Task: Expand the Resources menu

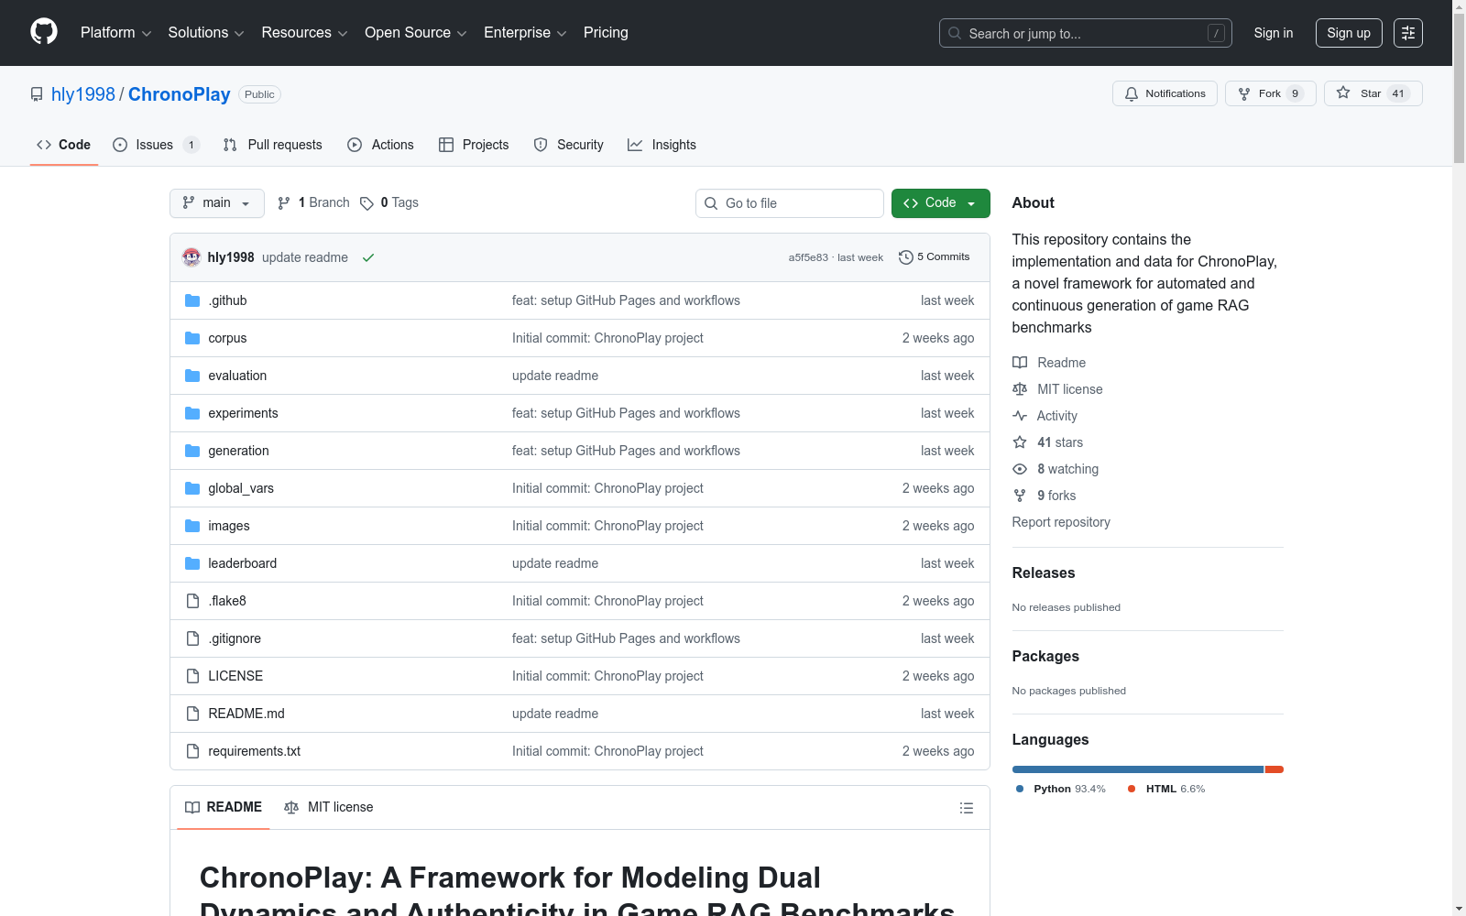Action: 305,33
